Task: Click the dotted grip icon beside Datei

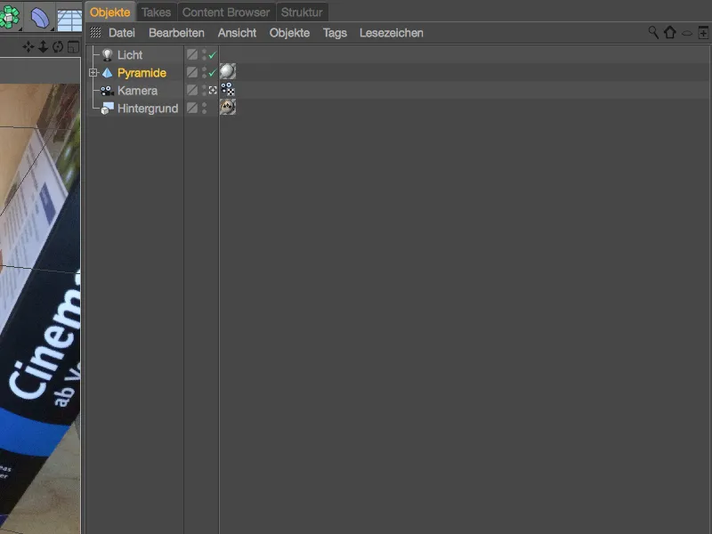Action: point(95,32)
